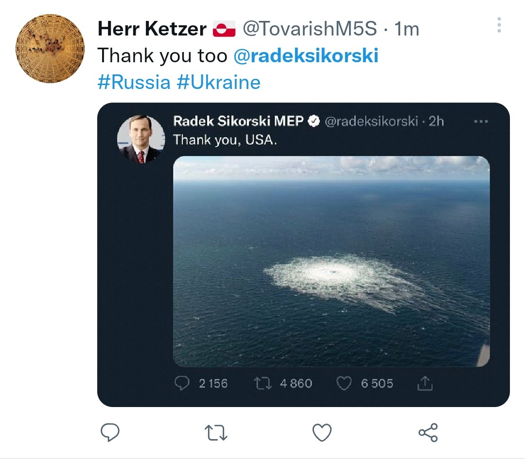Click the @TovarishM5S handle
Image resolution: width=525 pixels, height=461 pixels.
point(309,29)
